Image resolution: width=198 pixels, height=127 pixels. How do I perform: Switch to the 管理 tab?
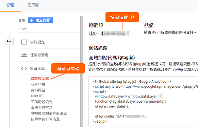coord(10,5)
